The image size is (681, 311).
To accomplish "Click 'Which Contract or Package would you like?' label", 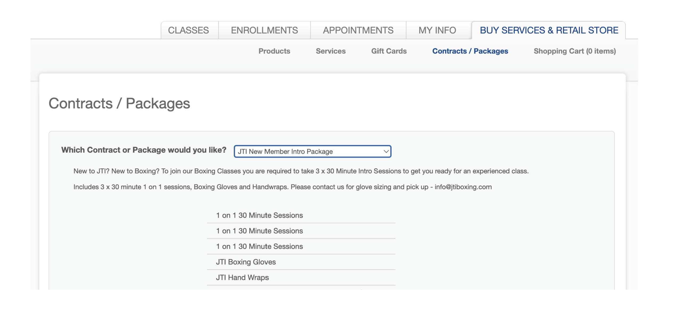I will click(144, 150).
